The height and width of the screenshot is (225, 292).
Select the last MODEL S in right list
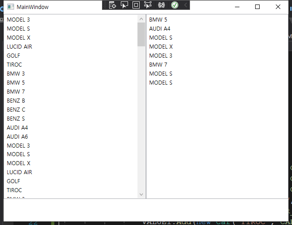coord(217,83)
